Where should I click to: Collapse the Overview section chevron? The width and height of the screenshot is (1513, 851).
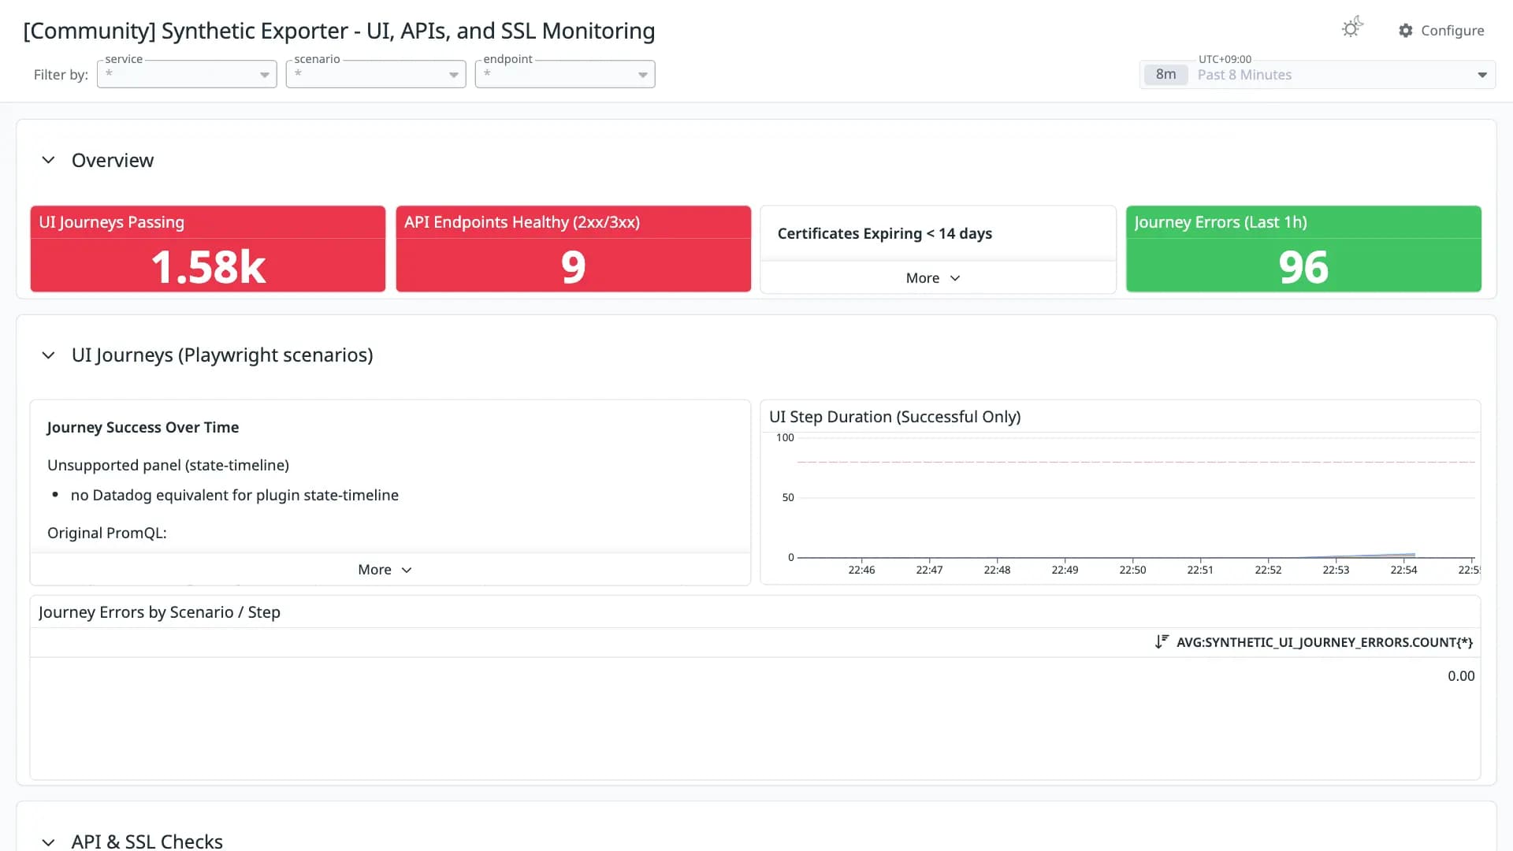pos(48,160)
